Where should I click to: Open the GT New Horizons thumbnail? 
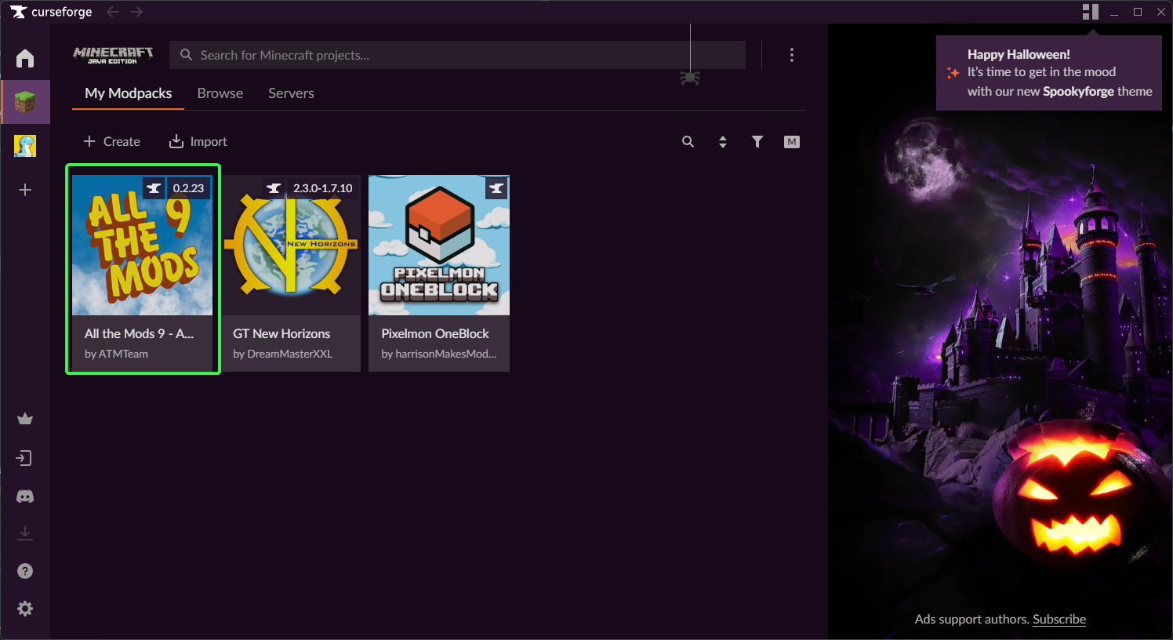click(x=291, y=245)
